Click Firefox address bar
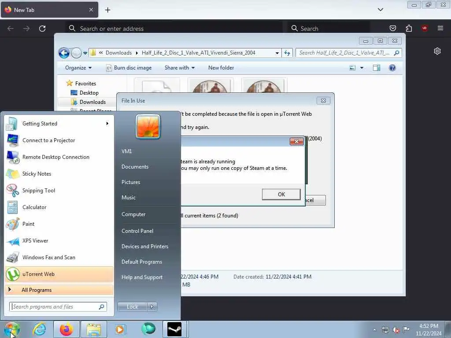The height and width of the screenshot is (338, 451). pyautogui.click(x=174, y=29)
